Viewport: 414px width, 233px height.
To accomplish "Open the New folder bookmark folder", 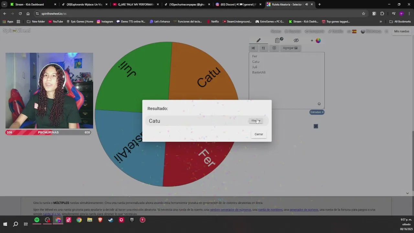I will (x=36, y=22).
